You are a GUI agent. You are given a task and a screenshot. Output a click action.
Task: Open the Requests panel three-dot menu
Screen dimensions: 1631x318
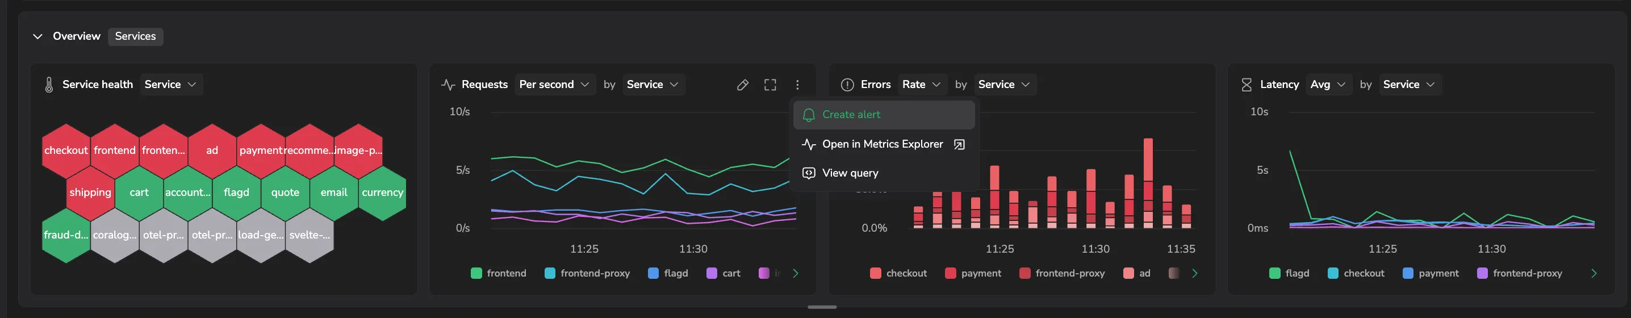(x=797, y=85)
